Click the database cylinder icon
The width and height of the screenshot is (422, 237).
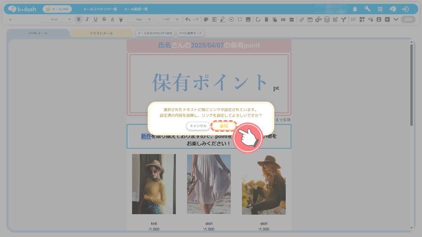[327, 19]
